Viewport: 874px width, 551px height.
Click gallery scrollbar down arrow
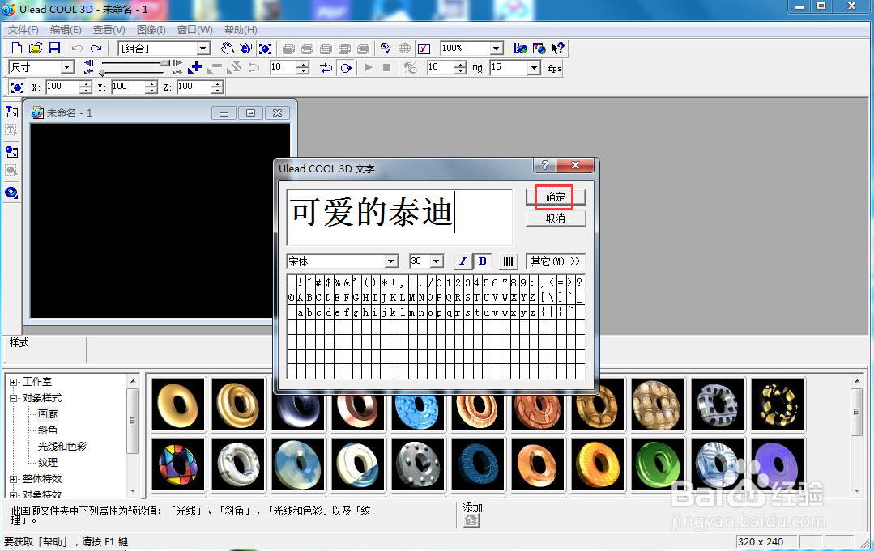coord(857,491)
